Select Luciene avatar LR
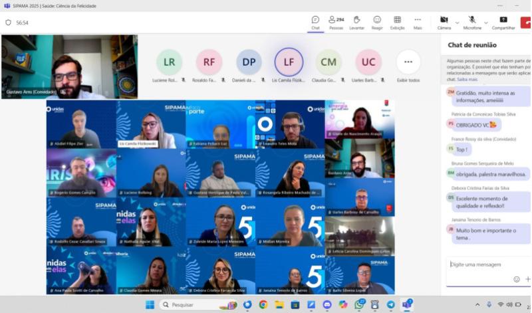This screenshot has height=313, width=532. [x=169, y=62]
